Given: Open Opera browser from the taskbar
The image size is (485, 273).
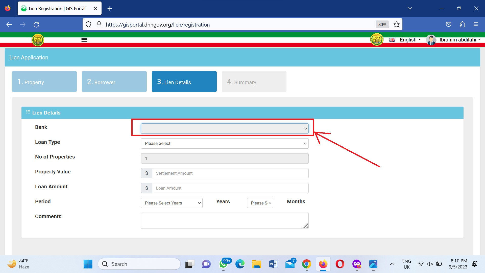Looking at the screenshot, I should (340, 264).
